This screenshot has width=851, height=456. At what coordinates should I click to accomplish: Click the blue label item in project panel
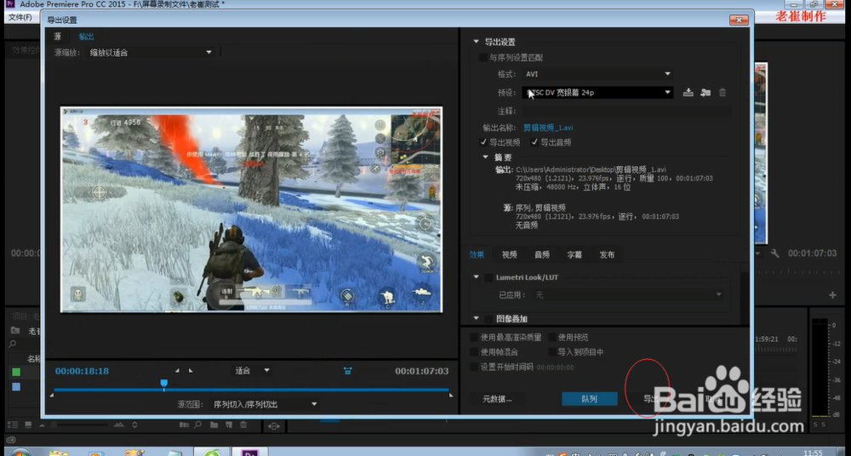click(x=16, y=386)
